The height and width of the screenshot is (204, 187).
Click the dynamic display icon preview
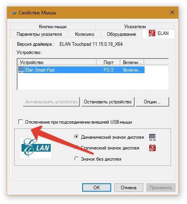(x=152, y=137)
